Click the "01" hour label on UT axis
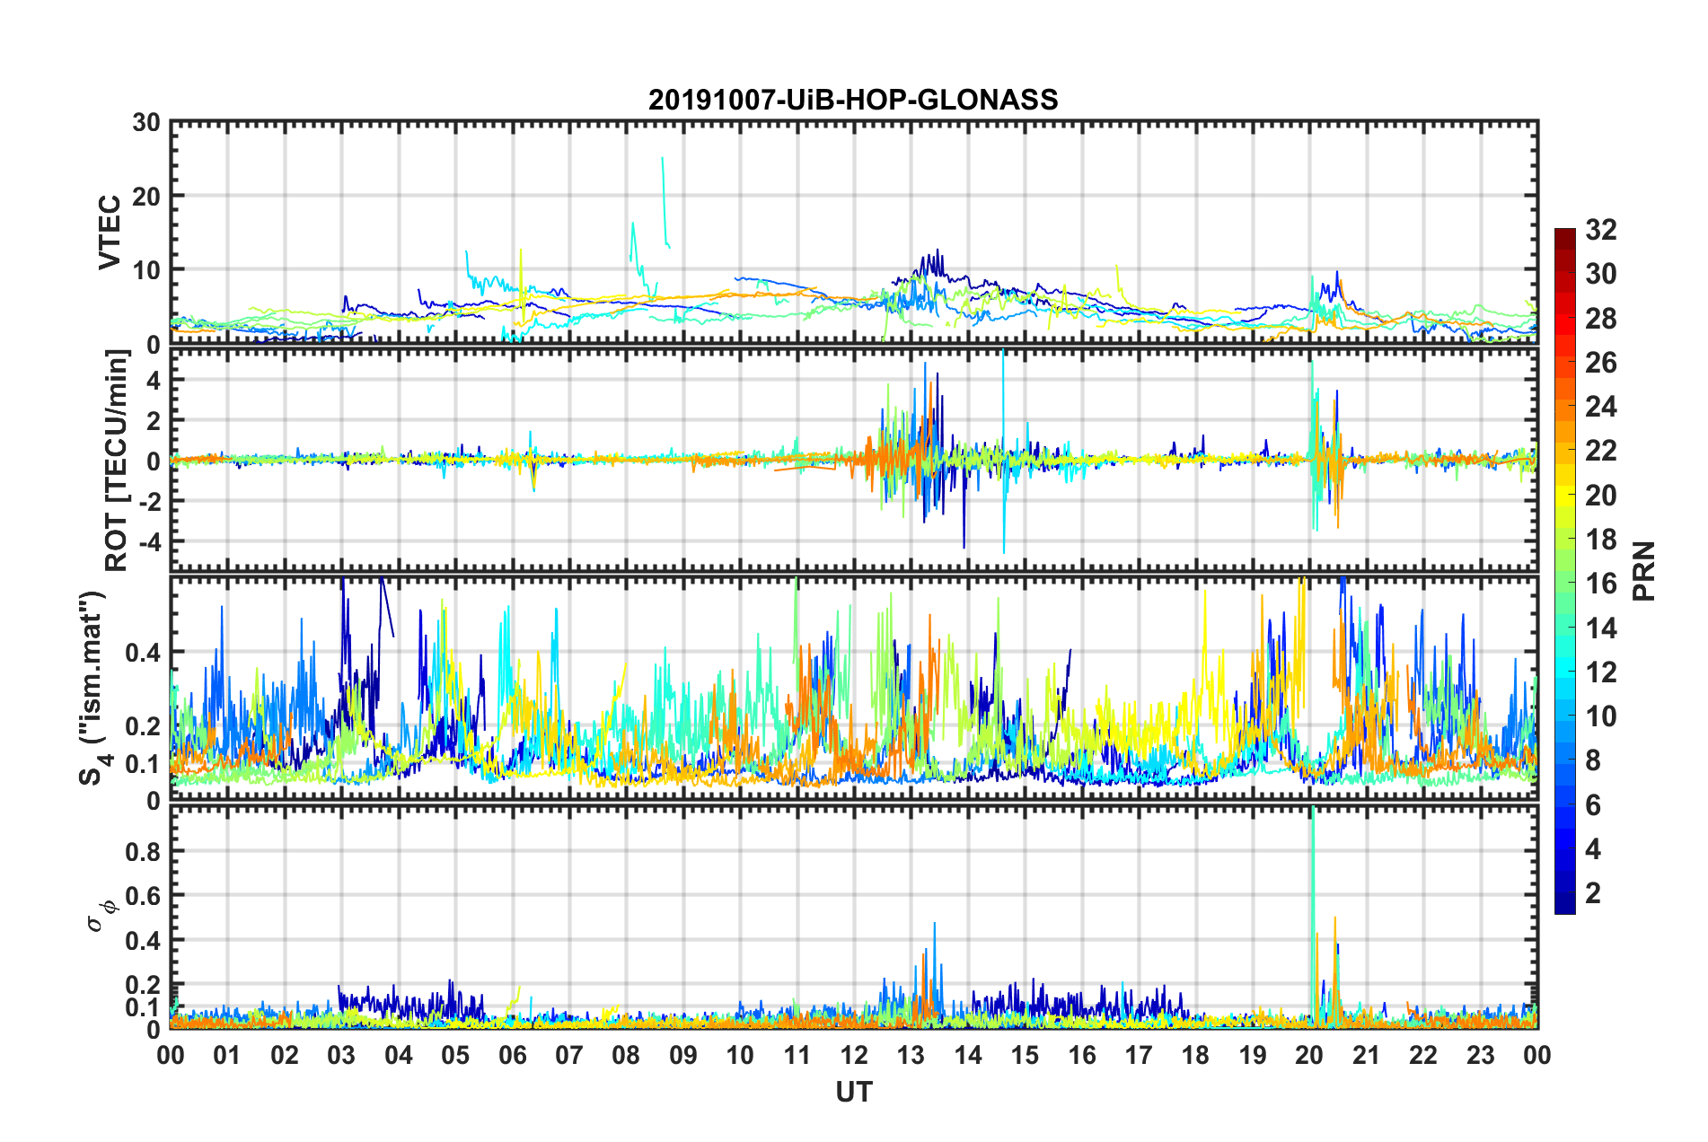Image resolution: width=1708 pixels, height=1142 pixels. pos(227,1055)
